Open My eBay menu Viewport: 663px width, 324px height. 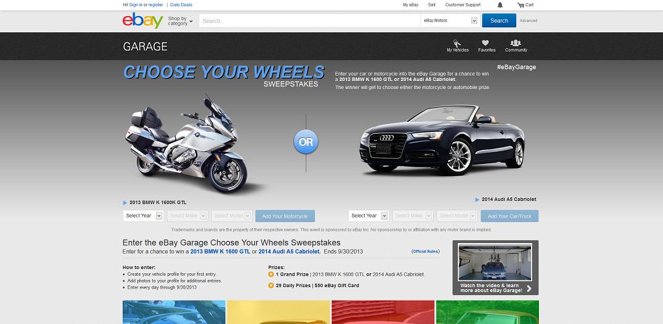pos(410,5)
